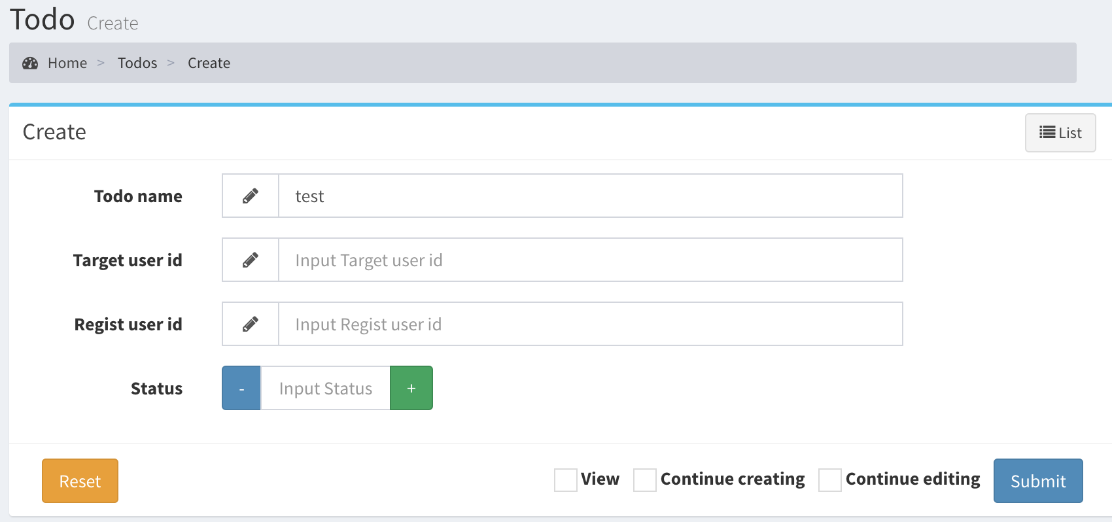This screenshot has height=522, width=1112.
Task: Click the pencil icon for Regist user id
Action: pyautogui.click(x=251, y=324)
